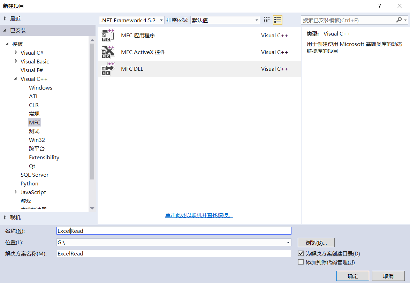The width and height of the screenshot is (410, 283).
Task: Select Extensibility template category
Action: (x=44, y=157)
